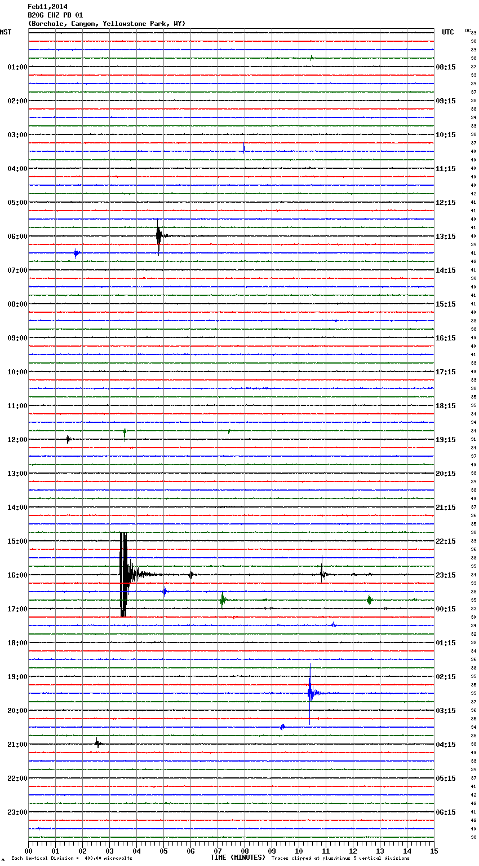Screen dimensions: 479x866
Task: Click the UTC column header
Action: [x=447, y=32]
